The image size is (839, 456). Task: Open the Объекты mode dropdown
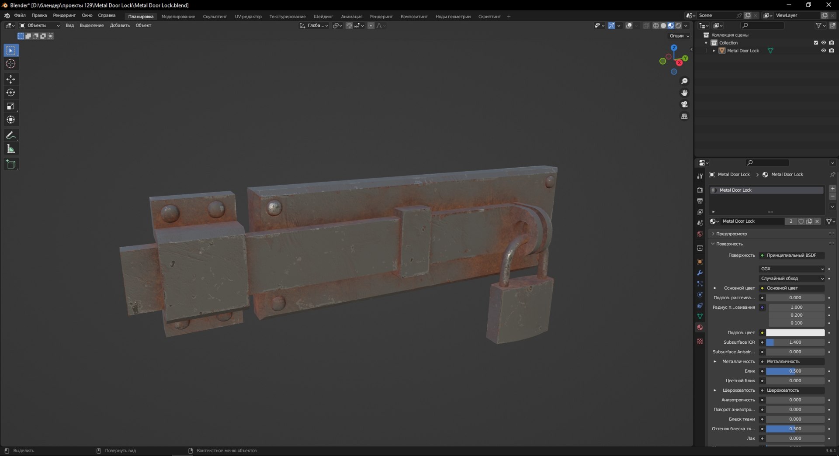pyautogui.click(x=39, y=26)
